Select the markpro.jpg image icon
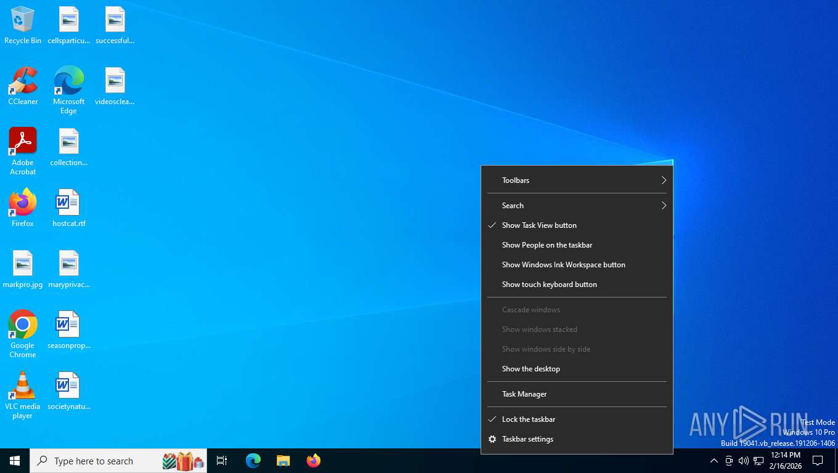Screen dimensions: 838x473 coord(23,269)
